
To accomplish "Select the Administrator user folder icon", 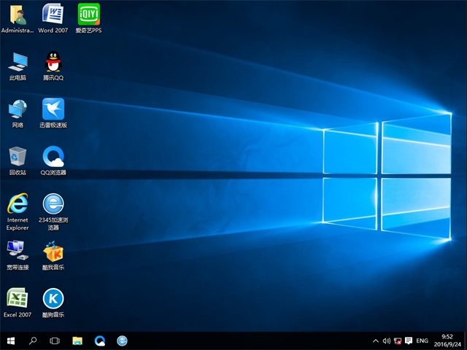I will tap(18, 15).
